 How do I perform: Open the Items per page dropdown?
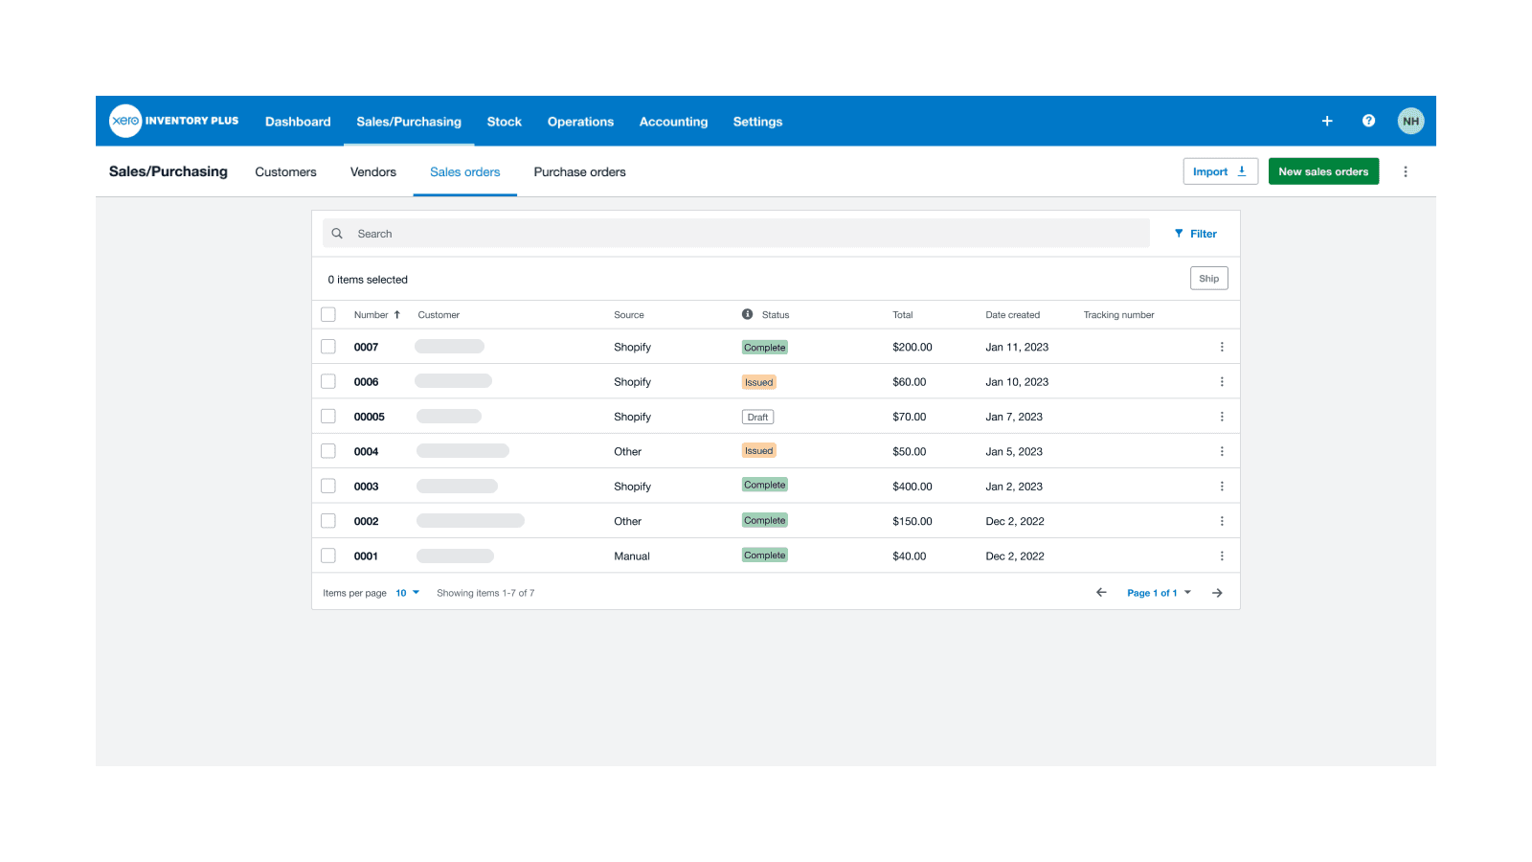click(406, 592)
